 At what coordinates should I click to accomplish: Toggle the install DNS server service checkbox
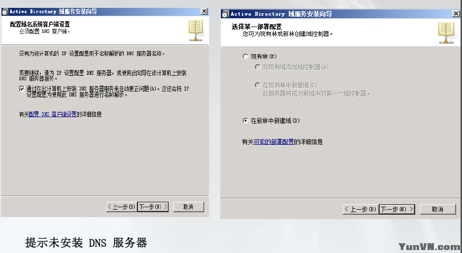click(22, 89)
